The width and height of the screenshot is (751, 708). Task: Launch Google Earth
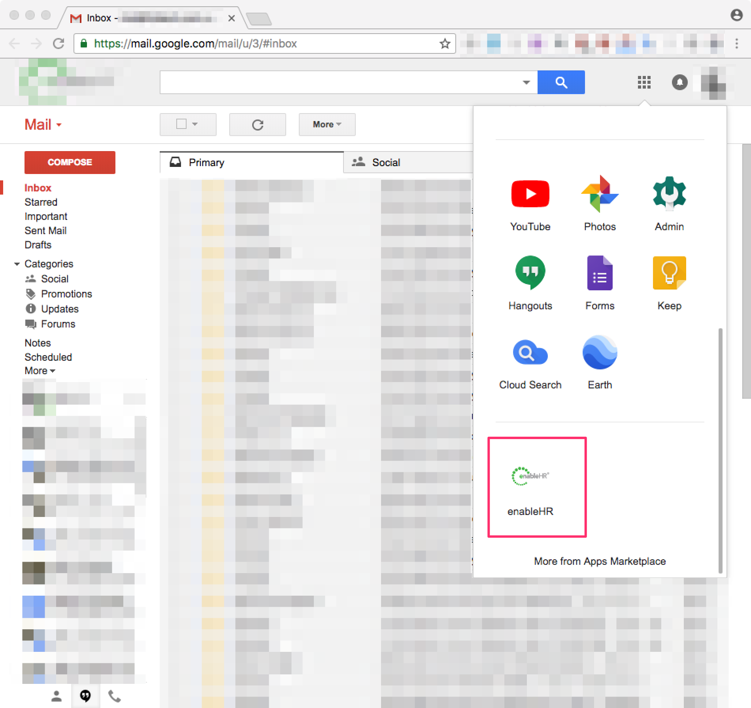[x=600, y=363]
